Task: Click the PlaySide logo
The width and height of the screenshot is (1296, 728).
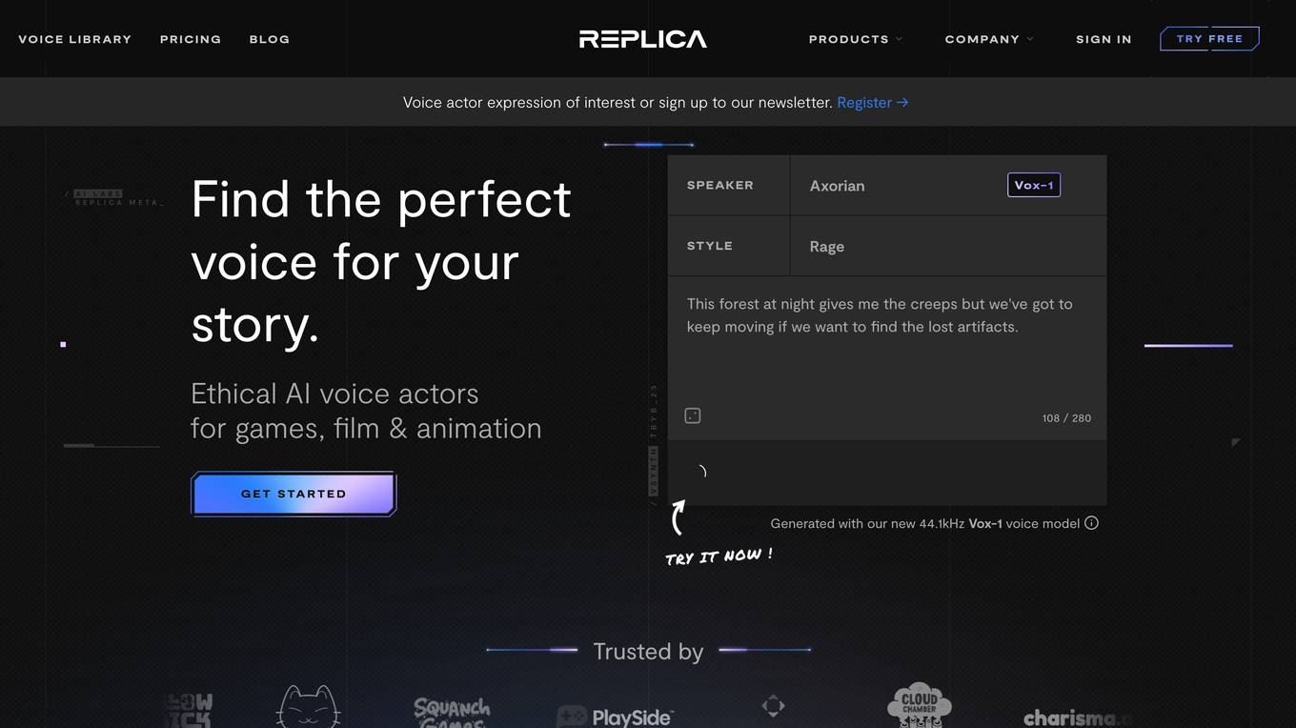Action: point(616,717)
